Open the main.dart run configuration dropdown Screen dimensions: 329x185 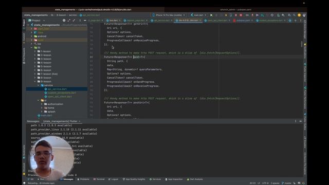click(x=198, y=15)
